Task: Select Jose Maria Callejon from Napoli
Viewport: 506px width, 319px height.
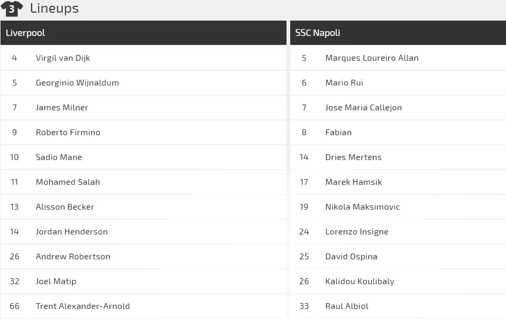Action: tap(364, 108)
